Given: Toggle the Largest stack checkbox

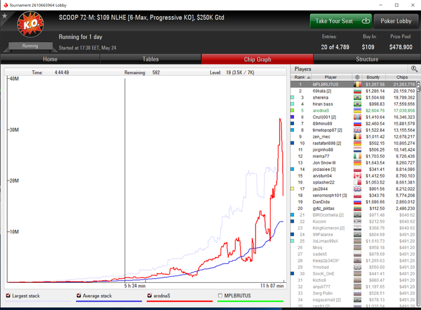Looking at the screenshot, I should (x=8, y=296).
